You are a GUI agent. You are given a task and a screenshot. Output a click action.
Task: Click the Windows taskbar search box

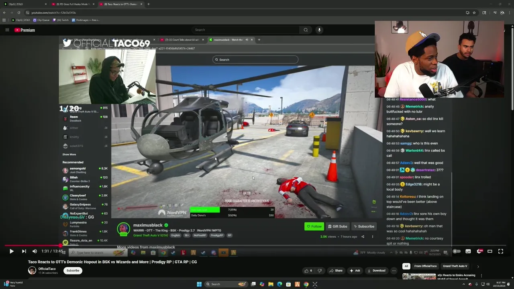(x=226, y=284)
